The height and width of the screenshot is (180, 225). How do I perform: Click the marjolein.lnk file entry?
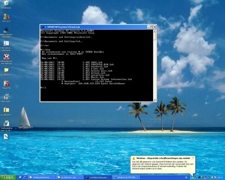click(x=100, y=75)
